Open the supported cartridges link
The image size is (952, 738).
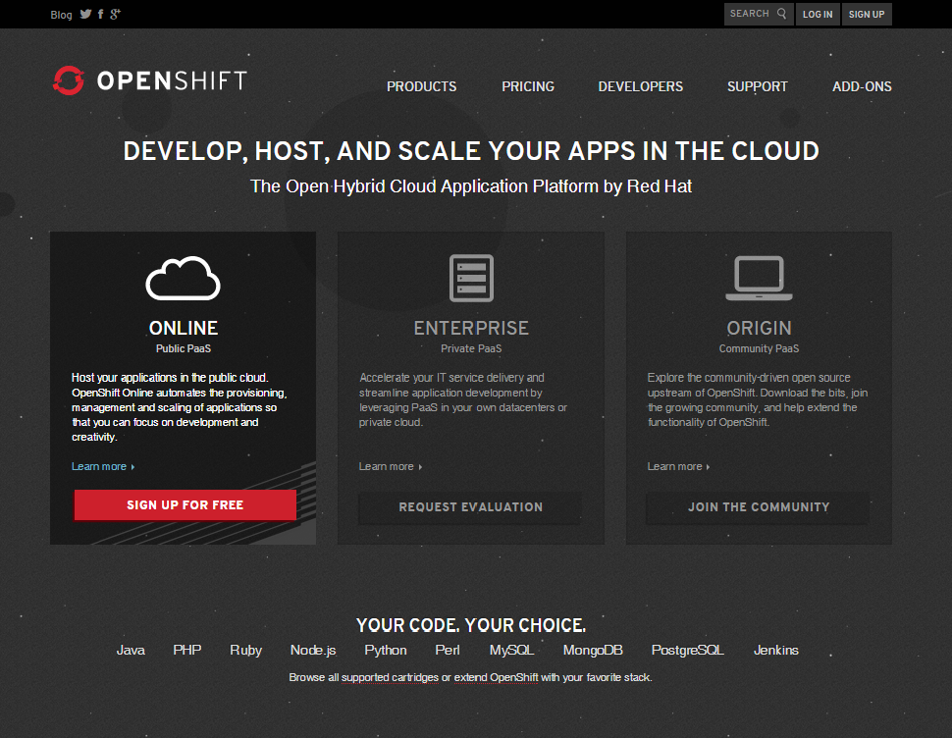(x=390, y=677)
